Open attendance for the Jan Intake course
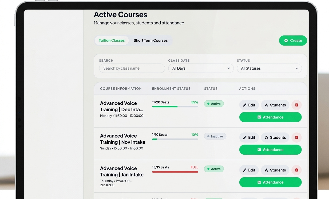Viewport: 329px width, 199px height. [x=270, y=182]
